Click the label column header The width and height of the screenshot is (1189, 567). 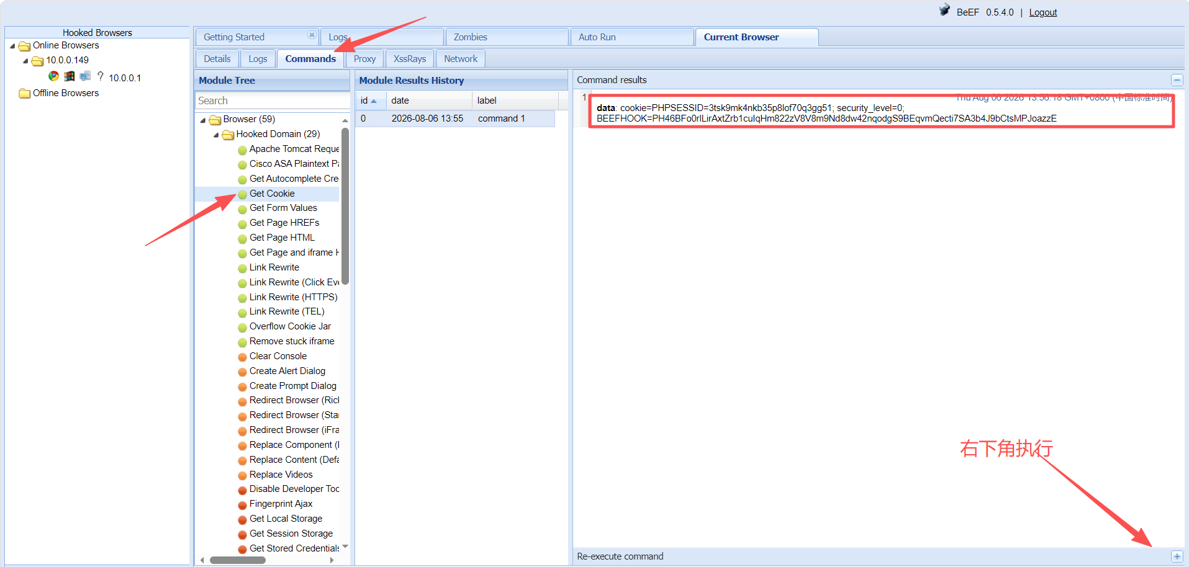[515, 100]
